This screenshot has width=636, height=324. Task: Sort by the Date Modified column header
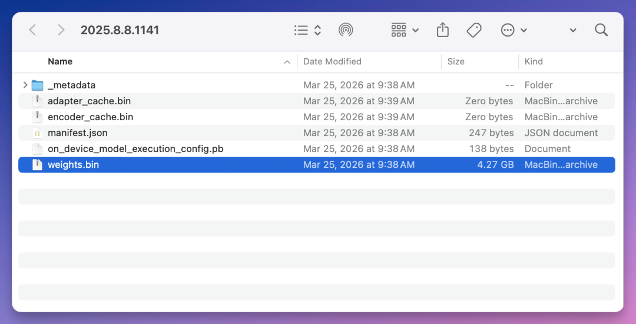332,62
